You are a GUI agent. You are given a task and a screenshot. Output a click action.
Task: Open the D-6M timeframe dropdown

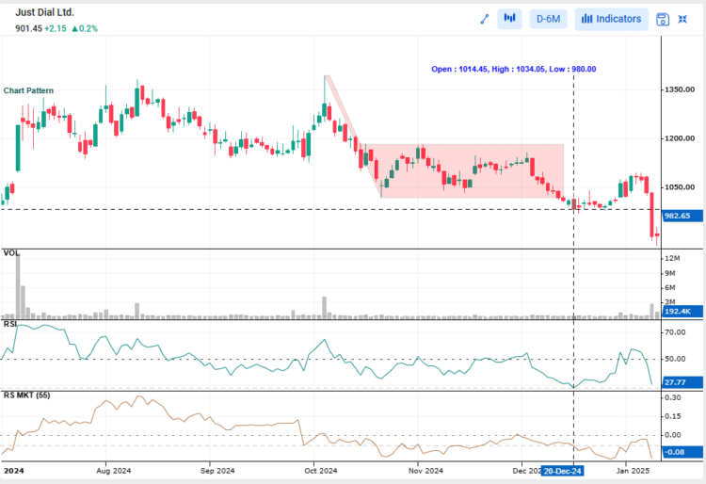[x=548, y=19]
